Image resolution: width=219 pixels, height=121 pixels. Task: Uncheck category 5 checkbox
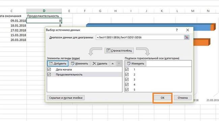(127, 89)
